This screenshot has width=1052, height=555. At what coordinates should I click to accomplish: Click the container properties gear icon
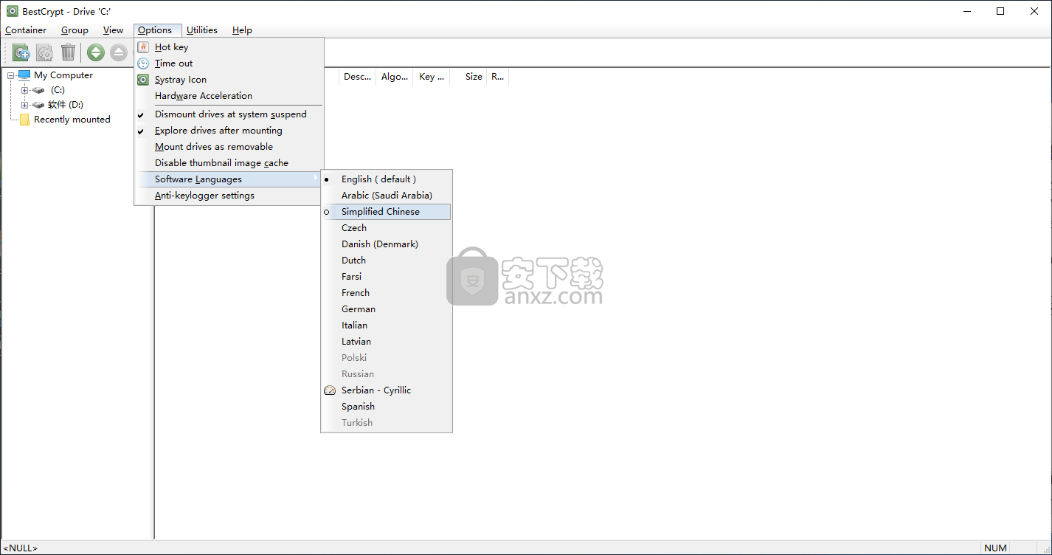44,52
